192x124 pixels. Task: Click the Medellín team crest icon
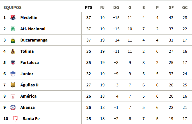point(13,18)
